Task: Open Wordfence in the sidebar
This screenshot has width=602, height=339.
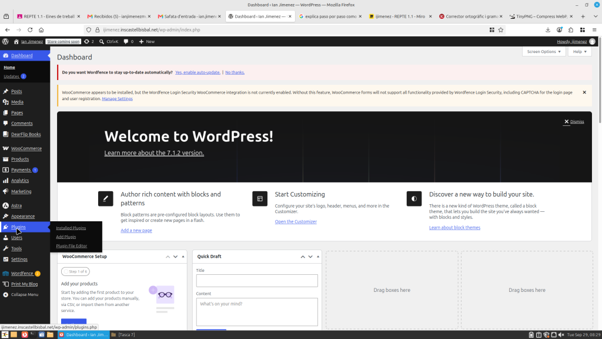Action: tap(22, 274)
